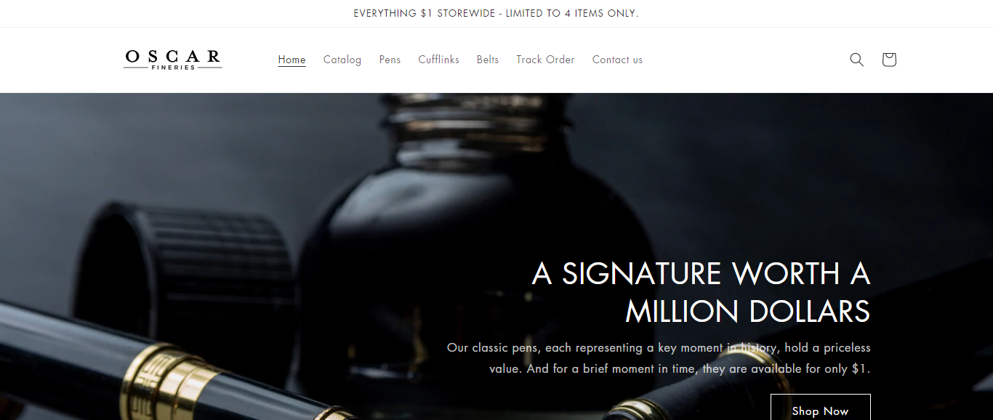Visit the Belts category link
Viewport: 993px width, 420px height.
point(488,60)
